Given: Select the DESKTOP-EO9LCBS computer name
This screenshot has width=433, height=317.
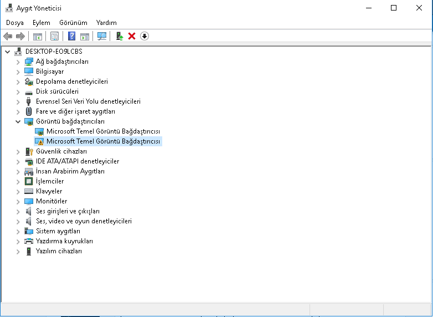Looking at the screenshot, I should coord(54,52).
